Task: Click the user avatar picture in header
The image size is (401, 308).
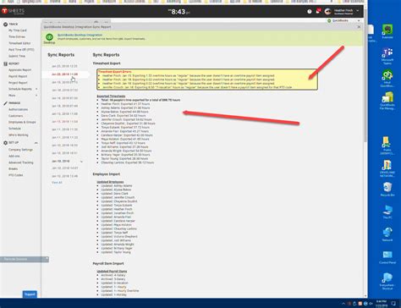Action: [x=327, y=11]
